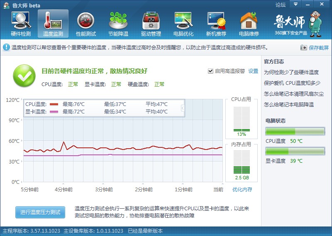Click the 3分钟前 time axis label
Viewport: 332px width, 236px height.
tap(104, 189)
